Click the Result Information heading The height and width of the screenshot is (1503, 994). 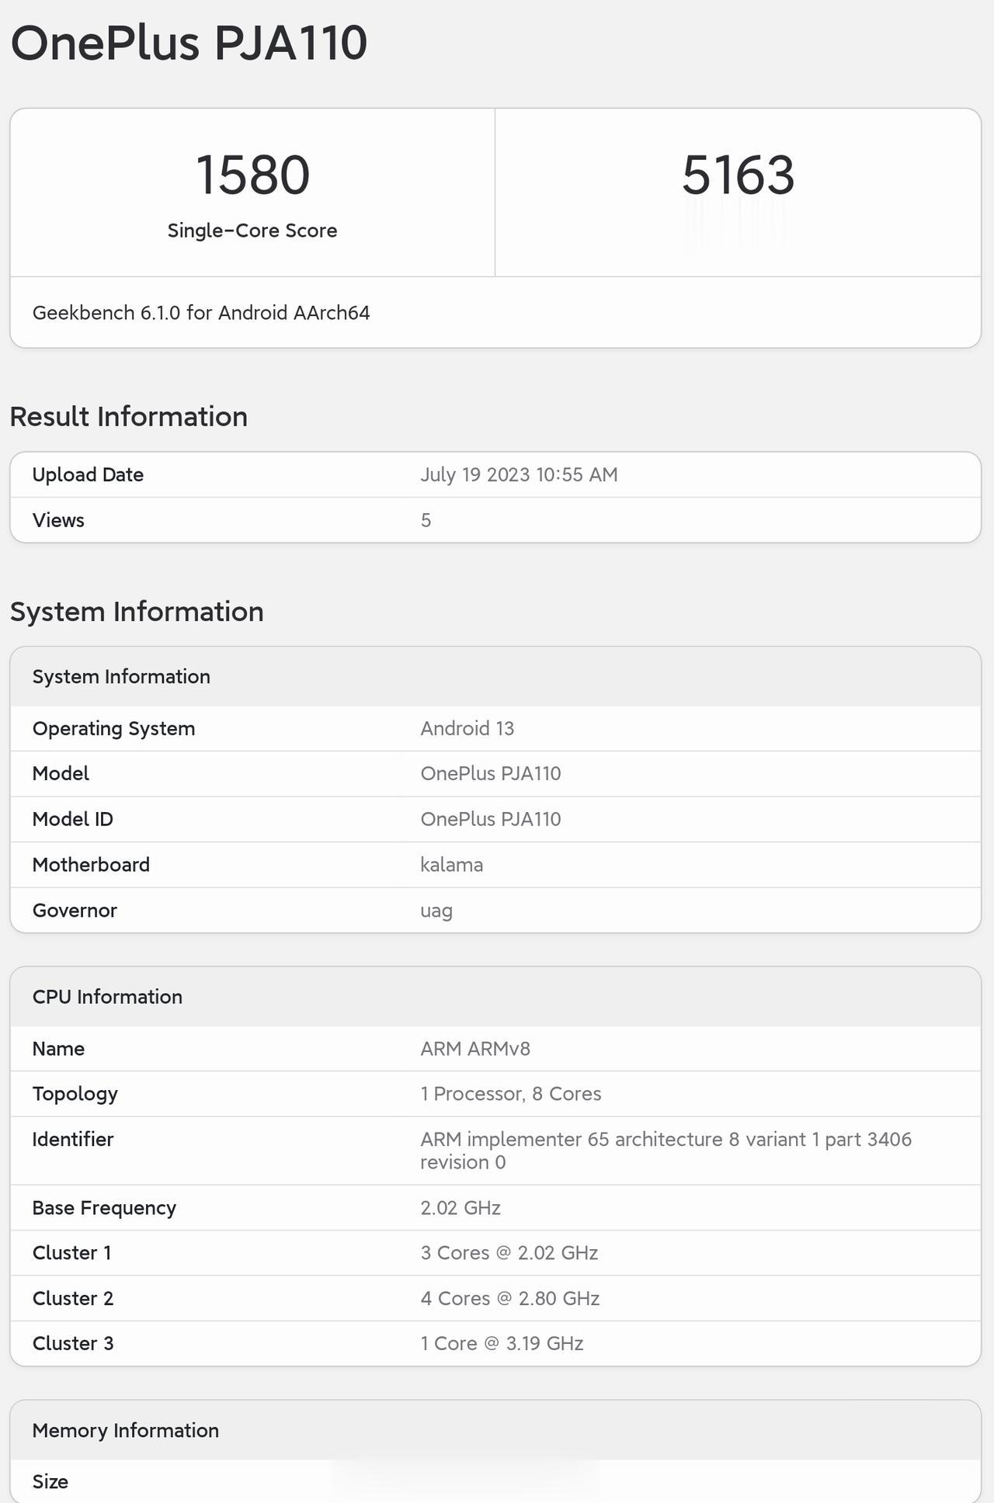coord(129,417)
